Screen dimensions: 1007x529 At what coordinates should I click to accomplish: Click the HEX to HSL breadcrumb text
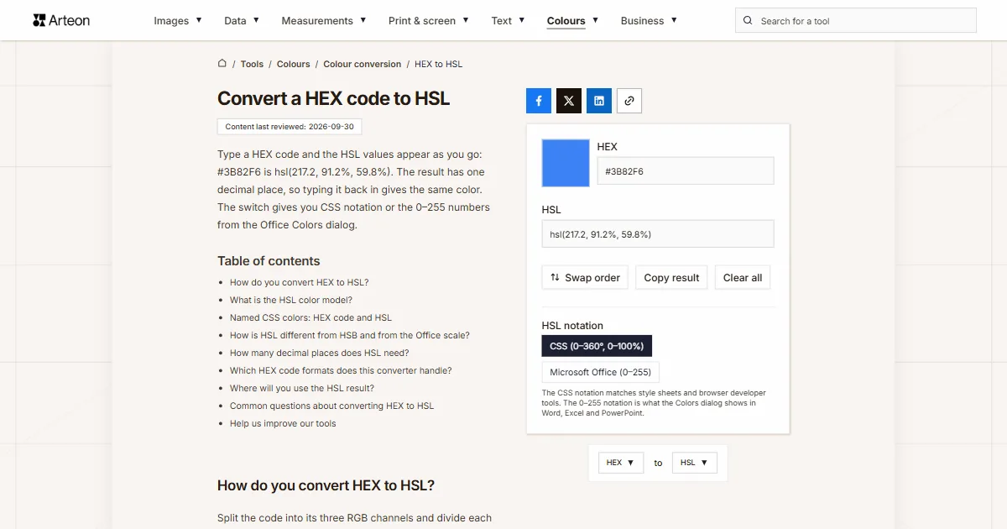click(438, 64)
